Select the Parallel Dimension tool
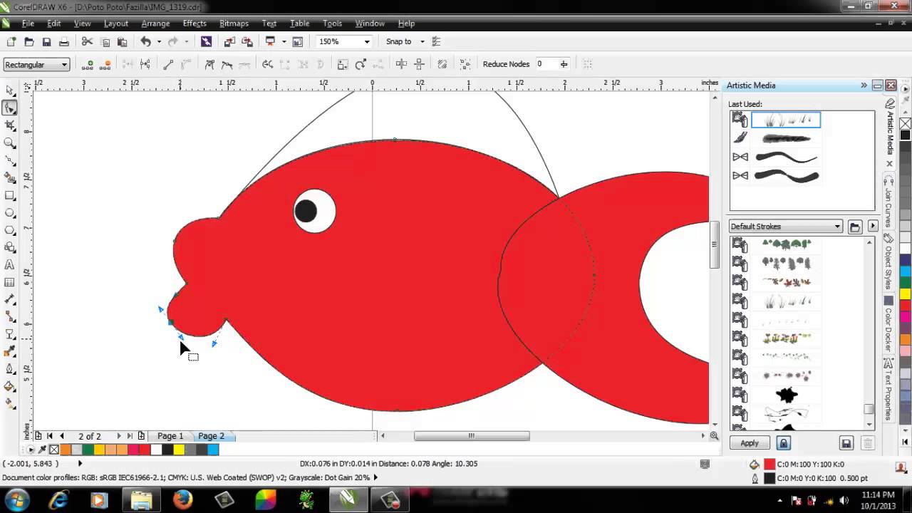Image resolution: width=912 pixels, height=513 pixels. pos(10,299)
